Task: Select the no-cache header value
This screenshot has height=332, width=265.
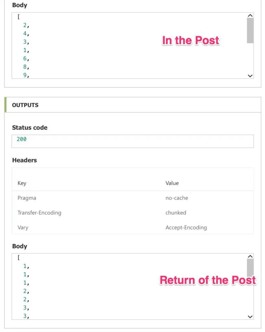Action: 176,198
